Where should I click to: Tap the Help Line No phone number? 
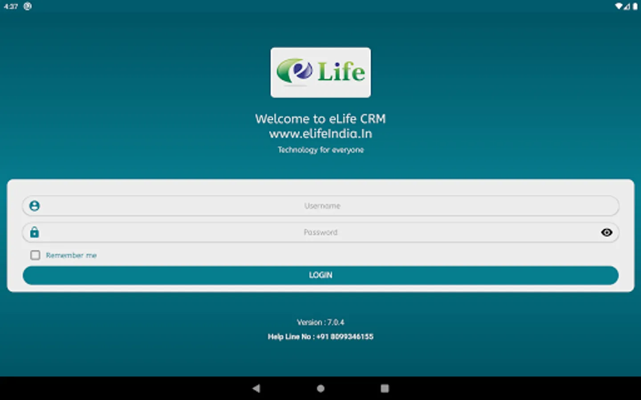(320, 336)
